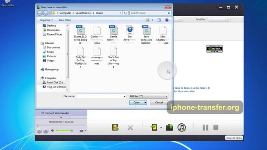Select the Blame_It_On_the_Boogie AAC file
The width and height of the screenshot is (267, 150).
click(81, 35)
